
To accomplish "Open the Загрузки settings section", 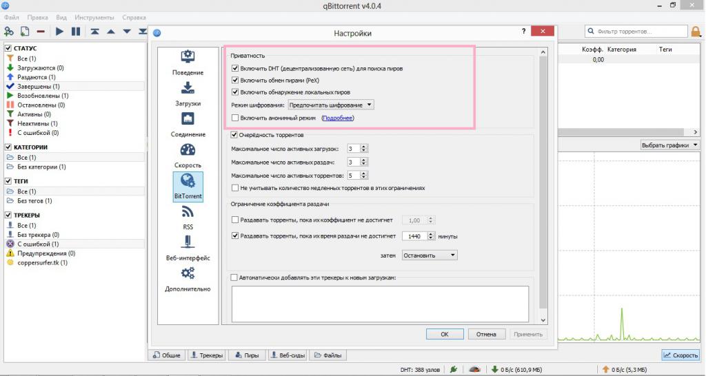I will point(188,94).
